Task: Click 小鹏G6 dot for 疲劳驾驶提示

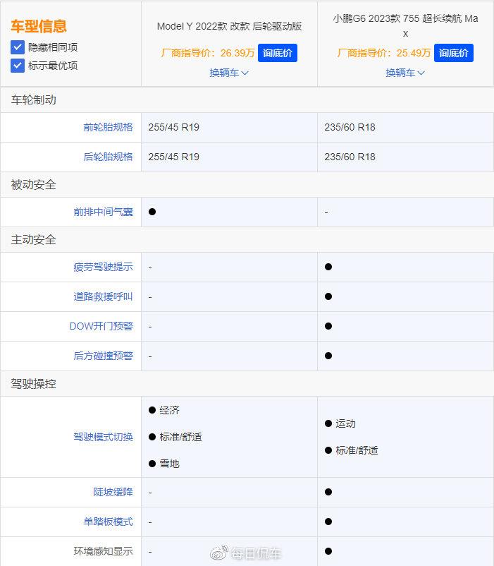Action: click(328, 267)
